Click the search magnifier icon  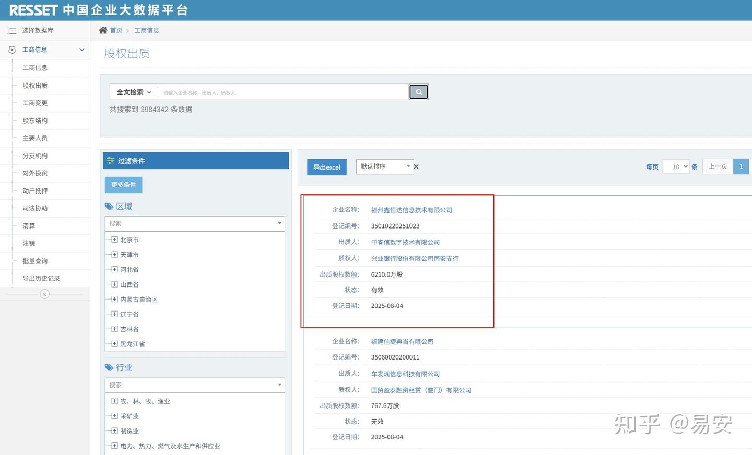point(418,91)
